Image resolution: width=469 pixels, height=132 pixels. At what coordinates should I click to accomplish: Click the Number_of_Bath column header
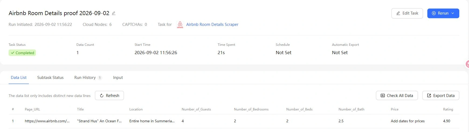pos(351,109)
